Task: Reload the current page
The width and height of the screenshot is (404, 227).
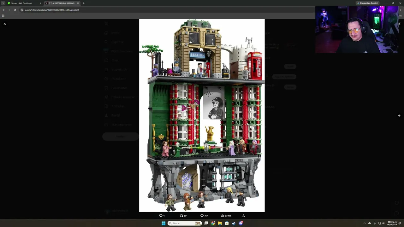Action: 15,10
